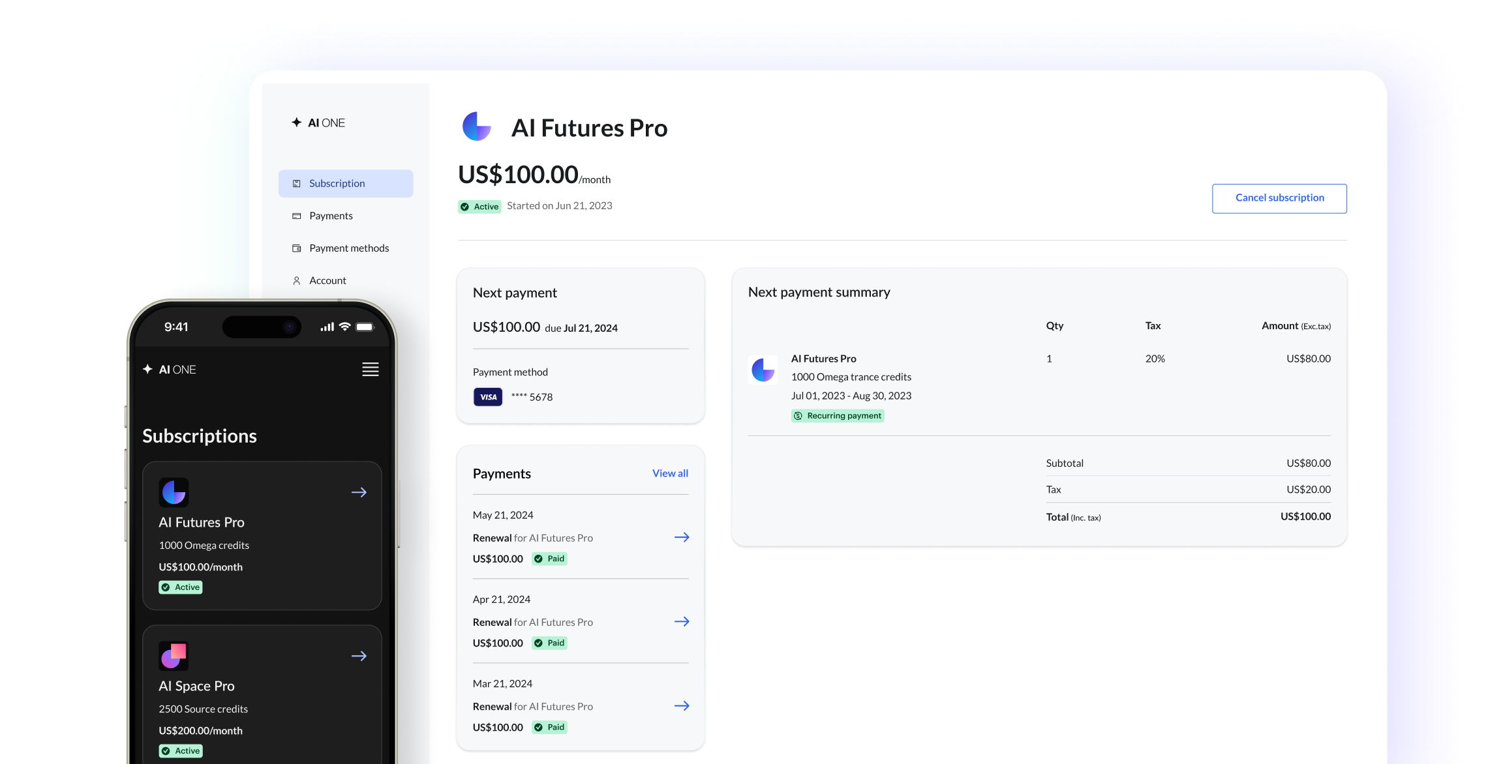Click the Visa card icon

[x=487, y=396]
